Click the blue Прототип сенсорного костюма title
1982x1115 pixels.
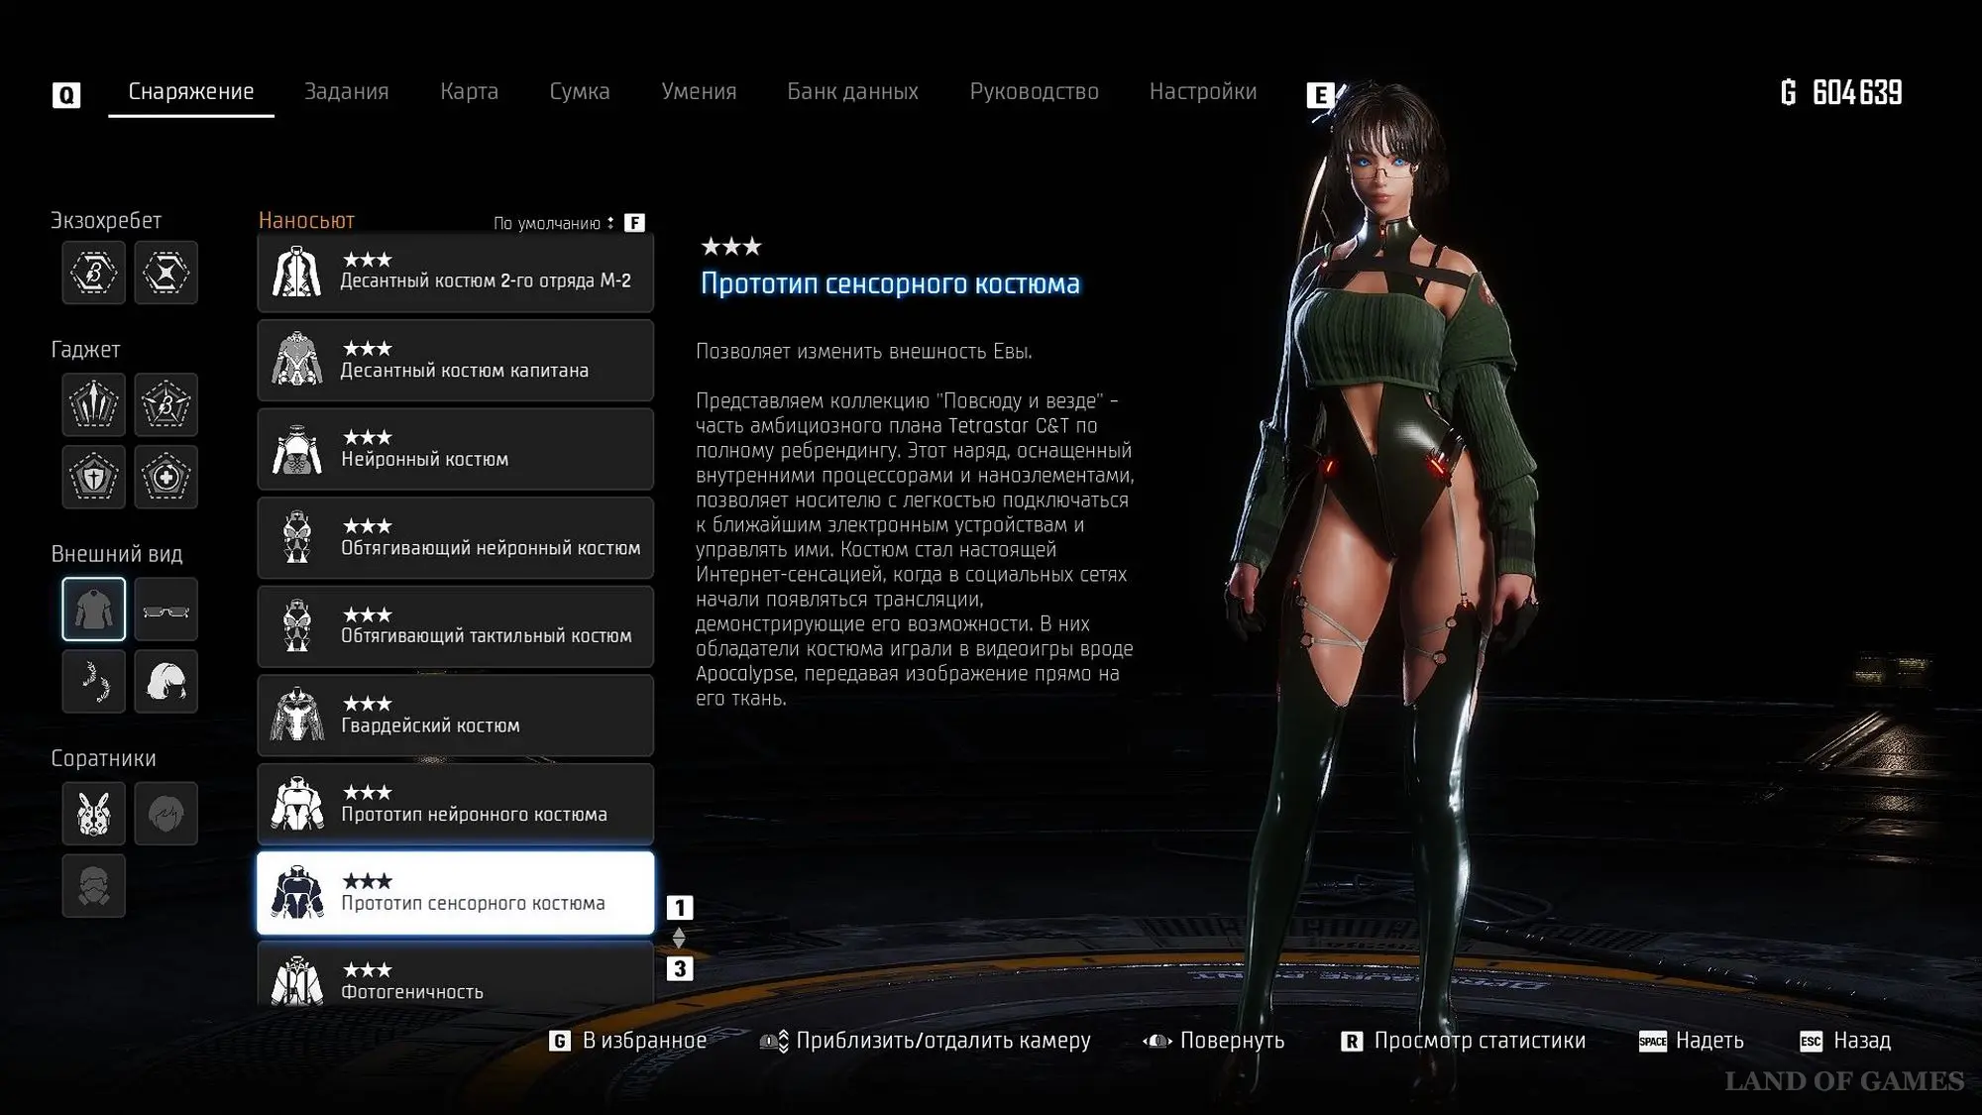(x=890, y=283)
